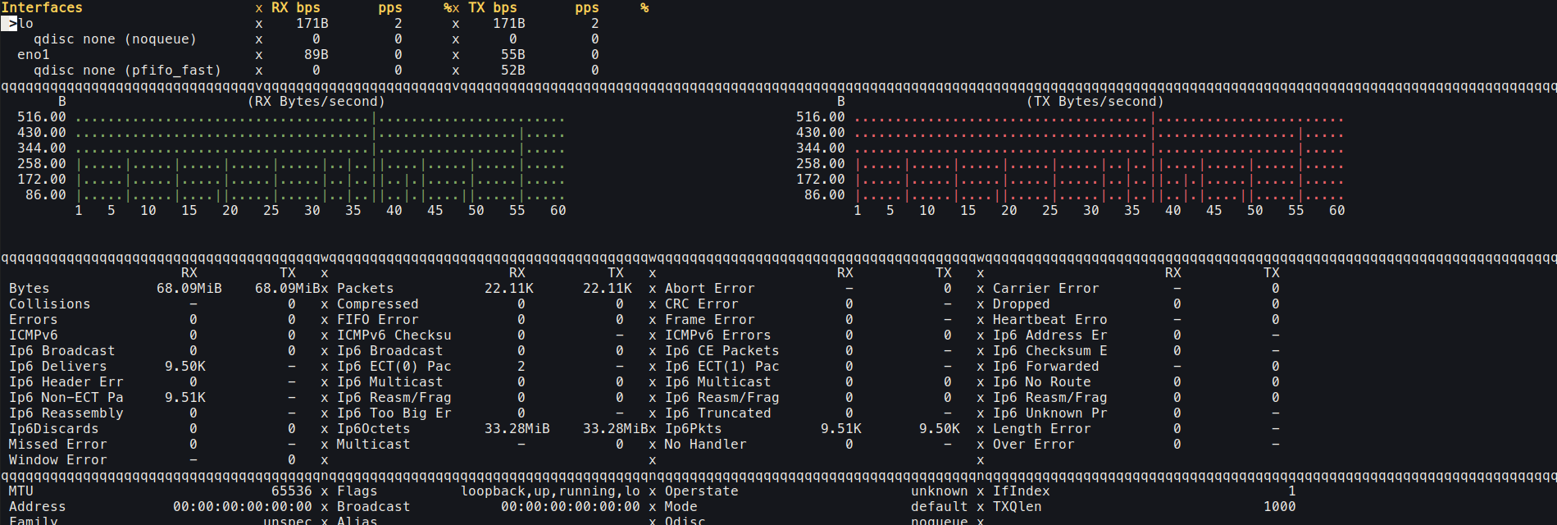The image size is (1557, 525).
Task: Click the 'Window Error' label
Action: [x=58, y=460]
